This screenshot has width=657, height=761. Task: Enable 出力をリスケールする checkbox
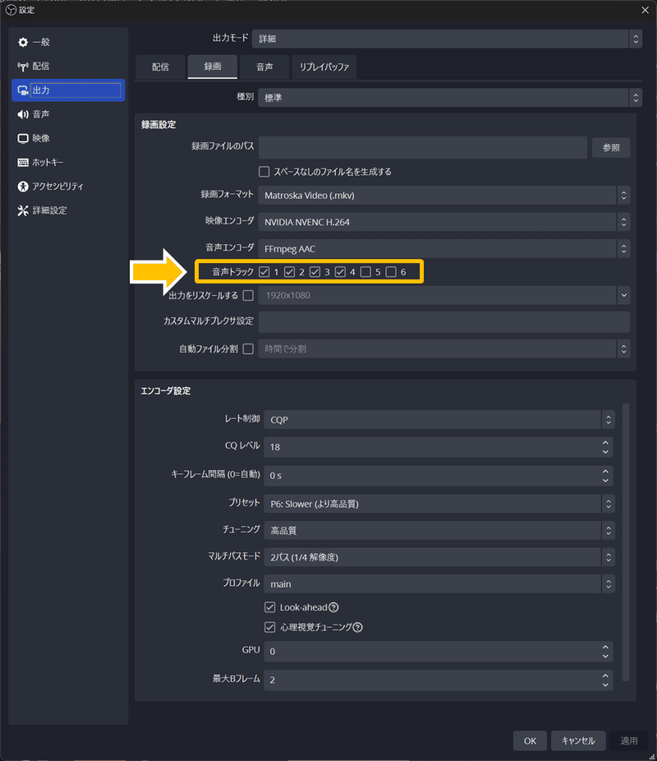tap(248, 296)
